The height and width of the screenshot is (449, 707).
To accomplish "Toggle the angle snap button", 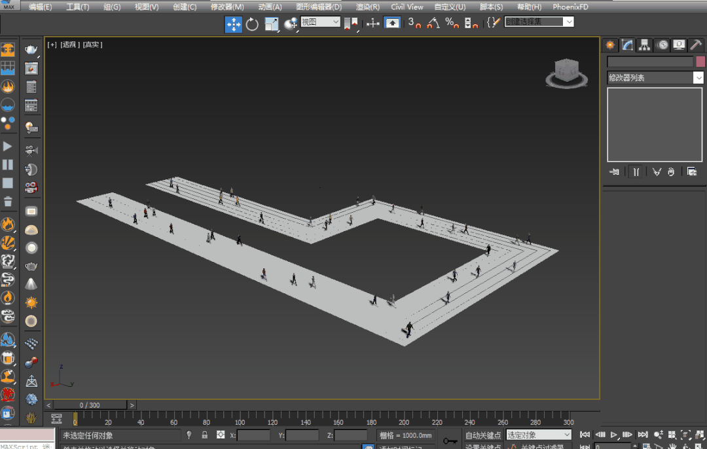I will [433, 23].
